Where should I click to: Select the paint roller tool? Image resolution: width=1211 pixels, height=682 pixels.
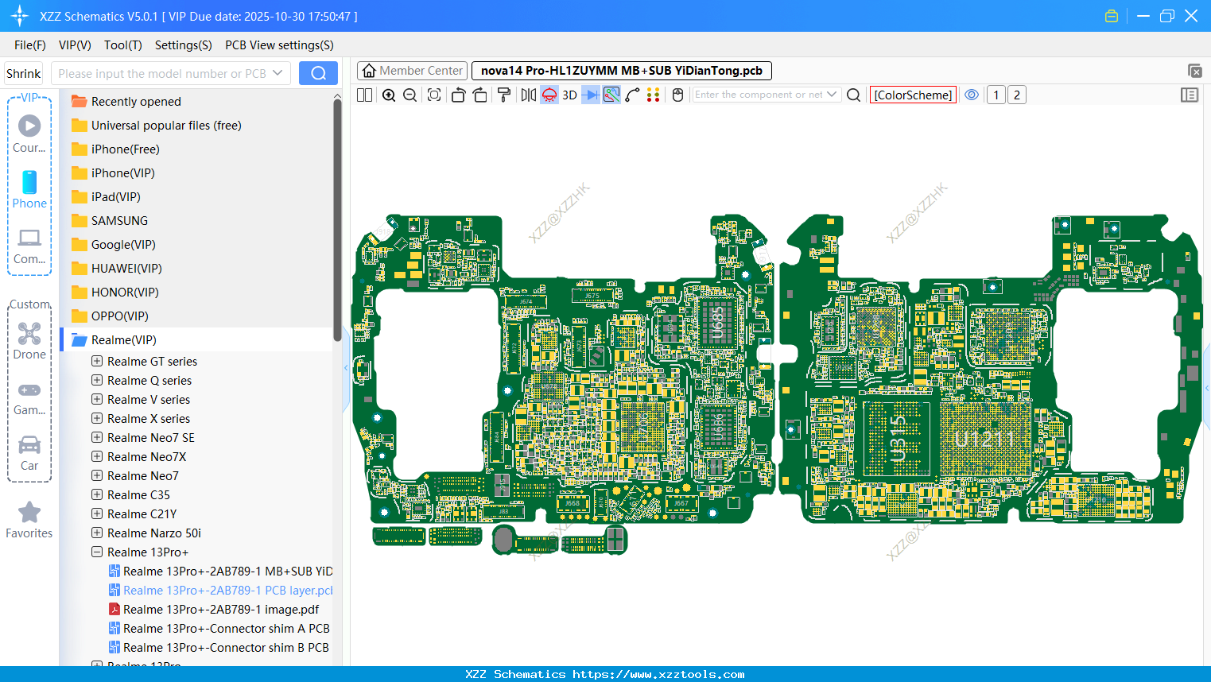(504, 95)
